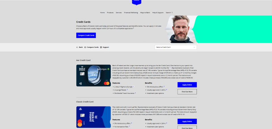Open the Classic credit card image
The image size is (272, 129).
[93, 117]
